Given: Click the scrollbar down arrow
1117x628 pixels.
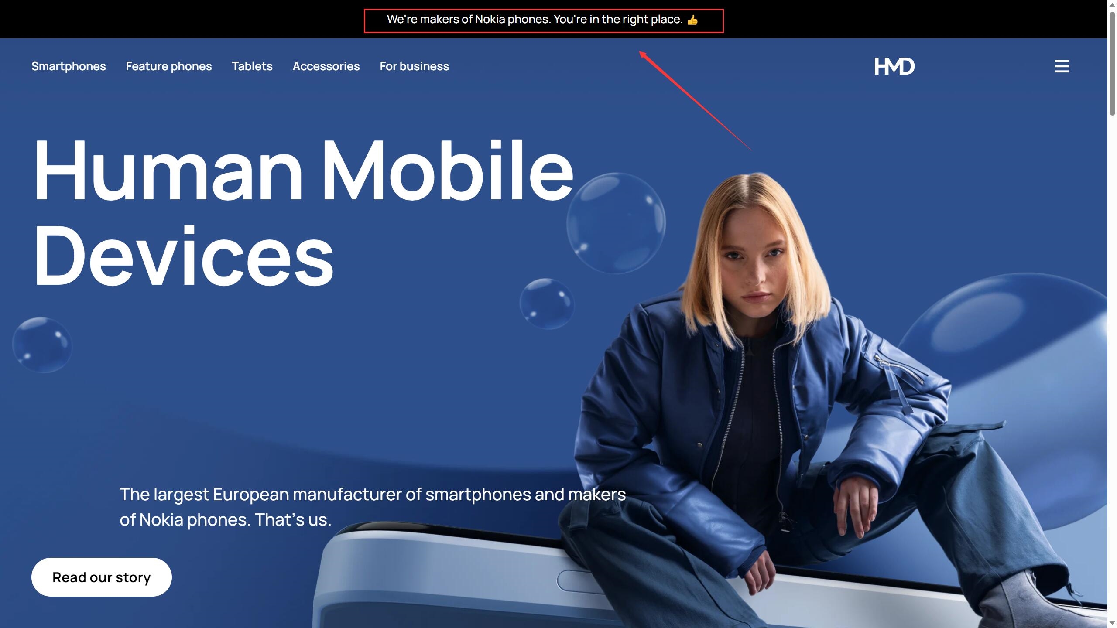Looking at the screenshot, I should click(x=1112, y=623).
